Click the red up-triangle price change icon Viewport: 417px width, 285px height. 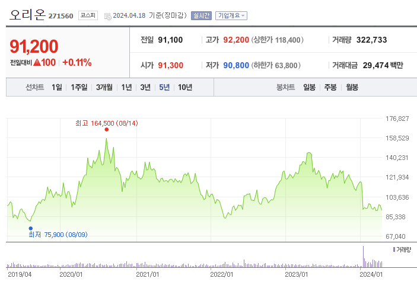pyautogui.click(x=37, y=62)
